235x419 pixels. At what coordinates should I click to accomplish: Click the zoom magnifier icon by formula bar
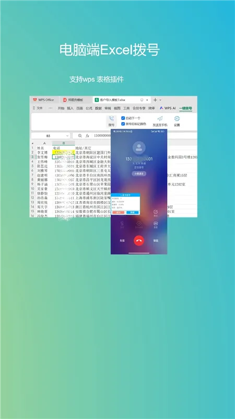(x=80, y=136)
